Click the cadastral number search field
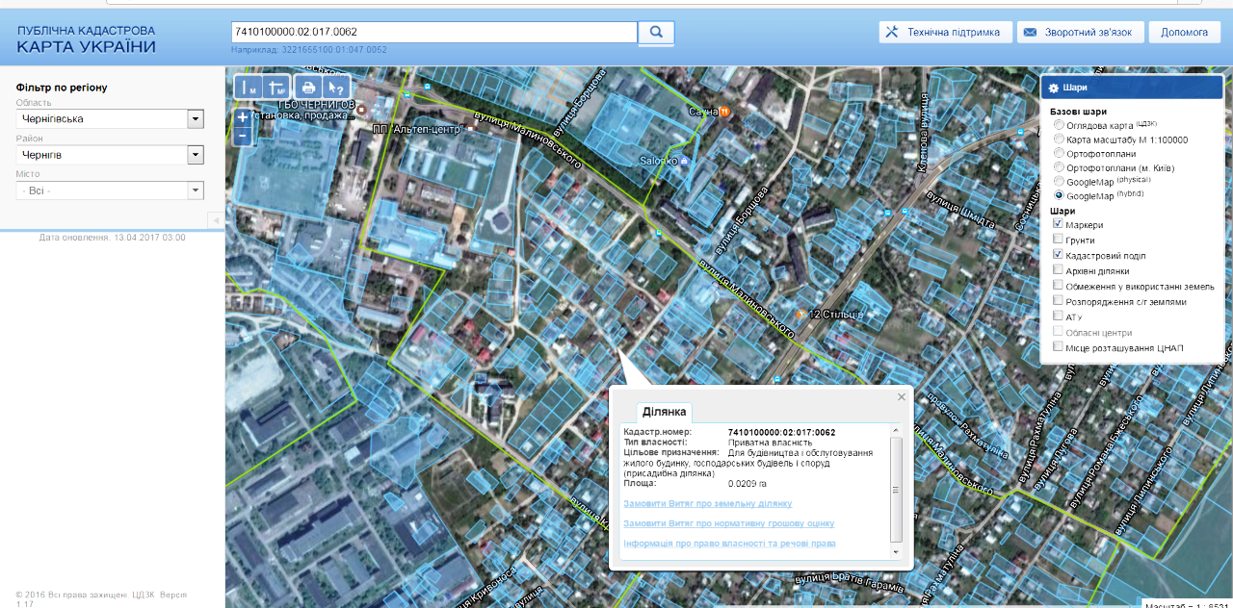This screenshot has width=1233, height=608. point(434,32)
